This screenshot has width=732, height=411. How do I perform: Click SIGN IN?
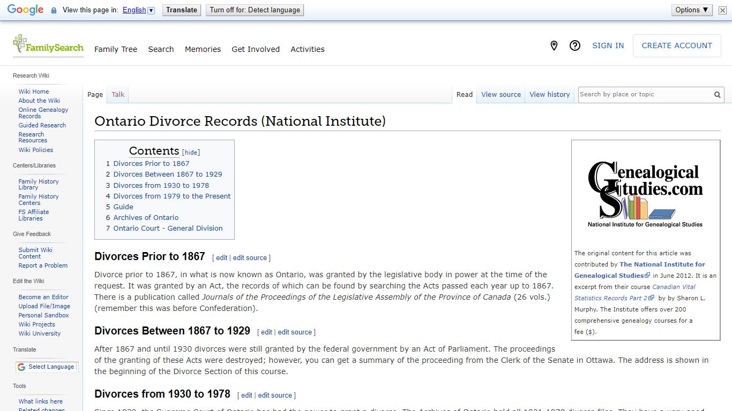click(608, 45)
